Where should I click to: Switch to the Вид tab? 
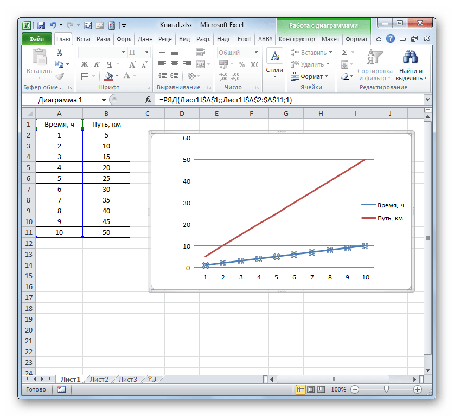click(184, 39)
